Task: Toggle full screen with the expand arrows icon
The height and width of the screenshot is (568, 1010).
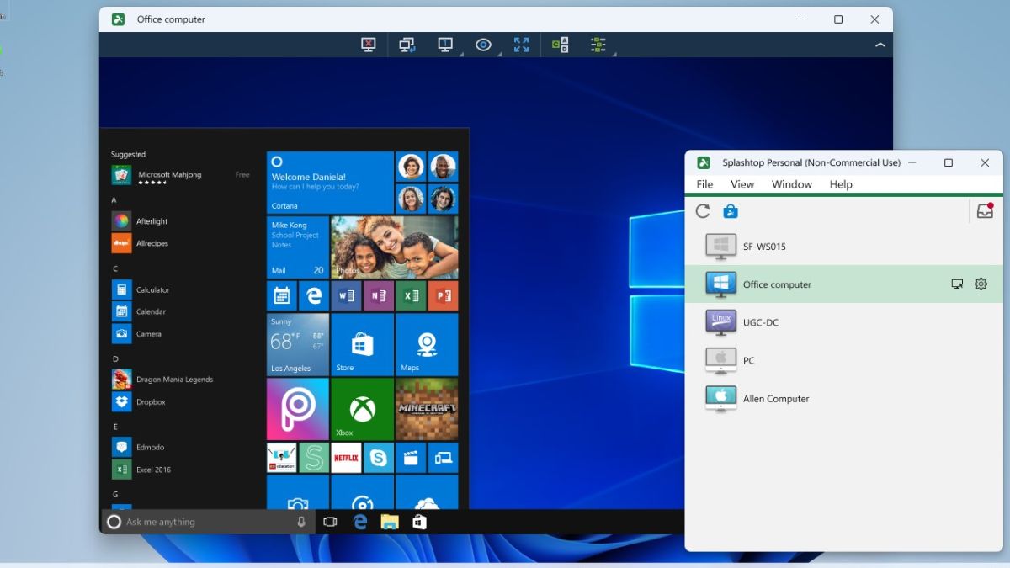Action: [x=522, y=45]
